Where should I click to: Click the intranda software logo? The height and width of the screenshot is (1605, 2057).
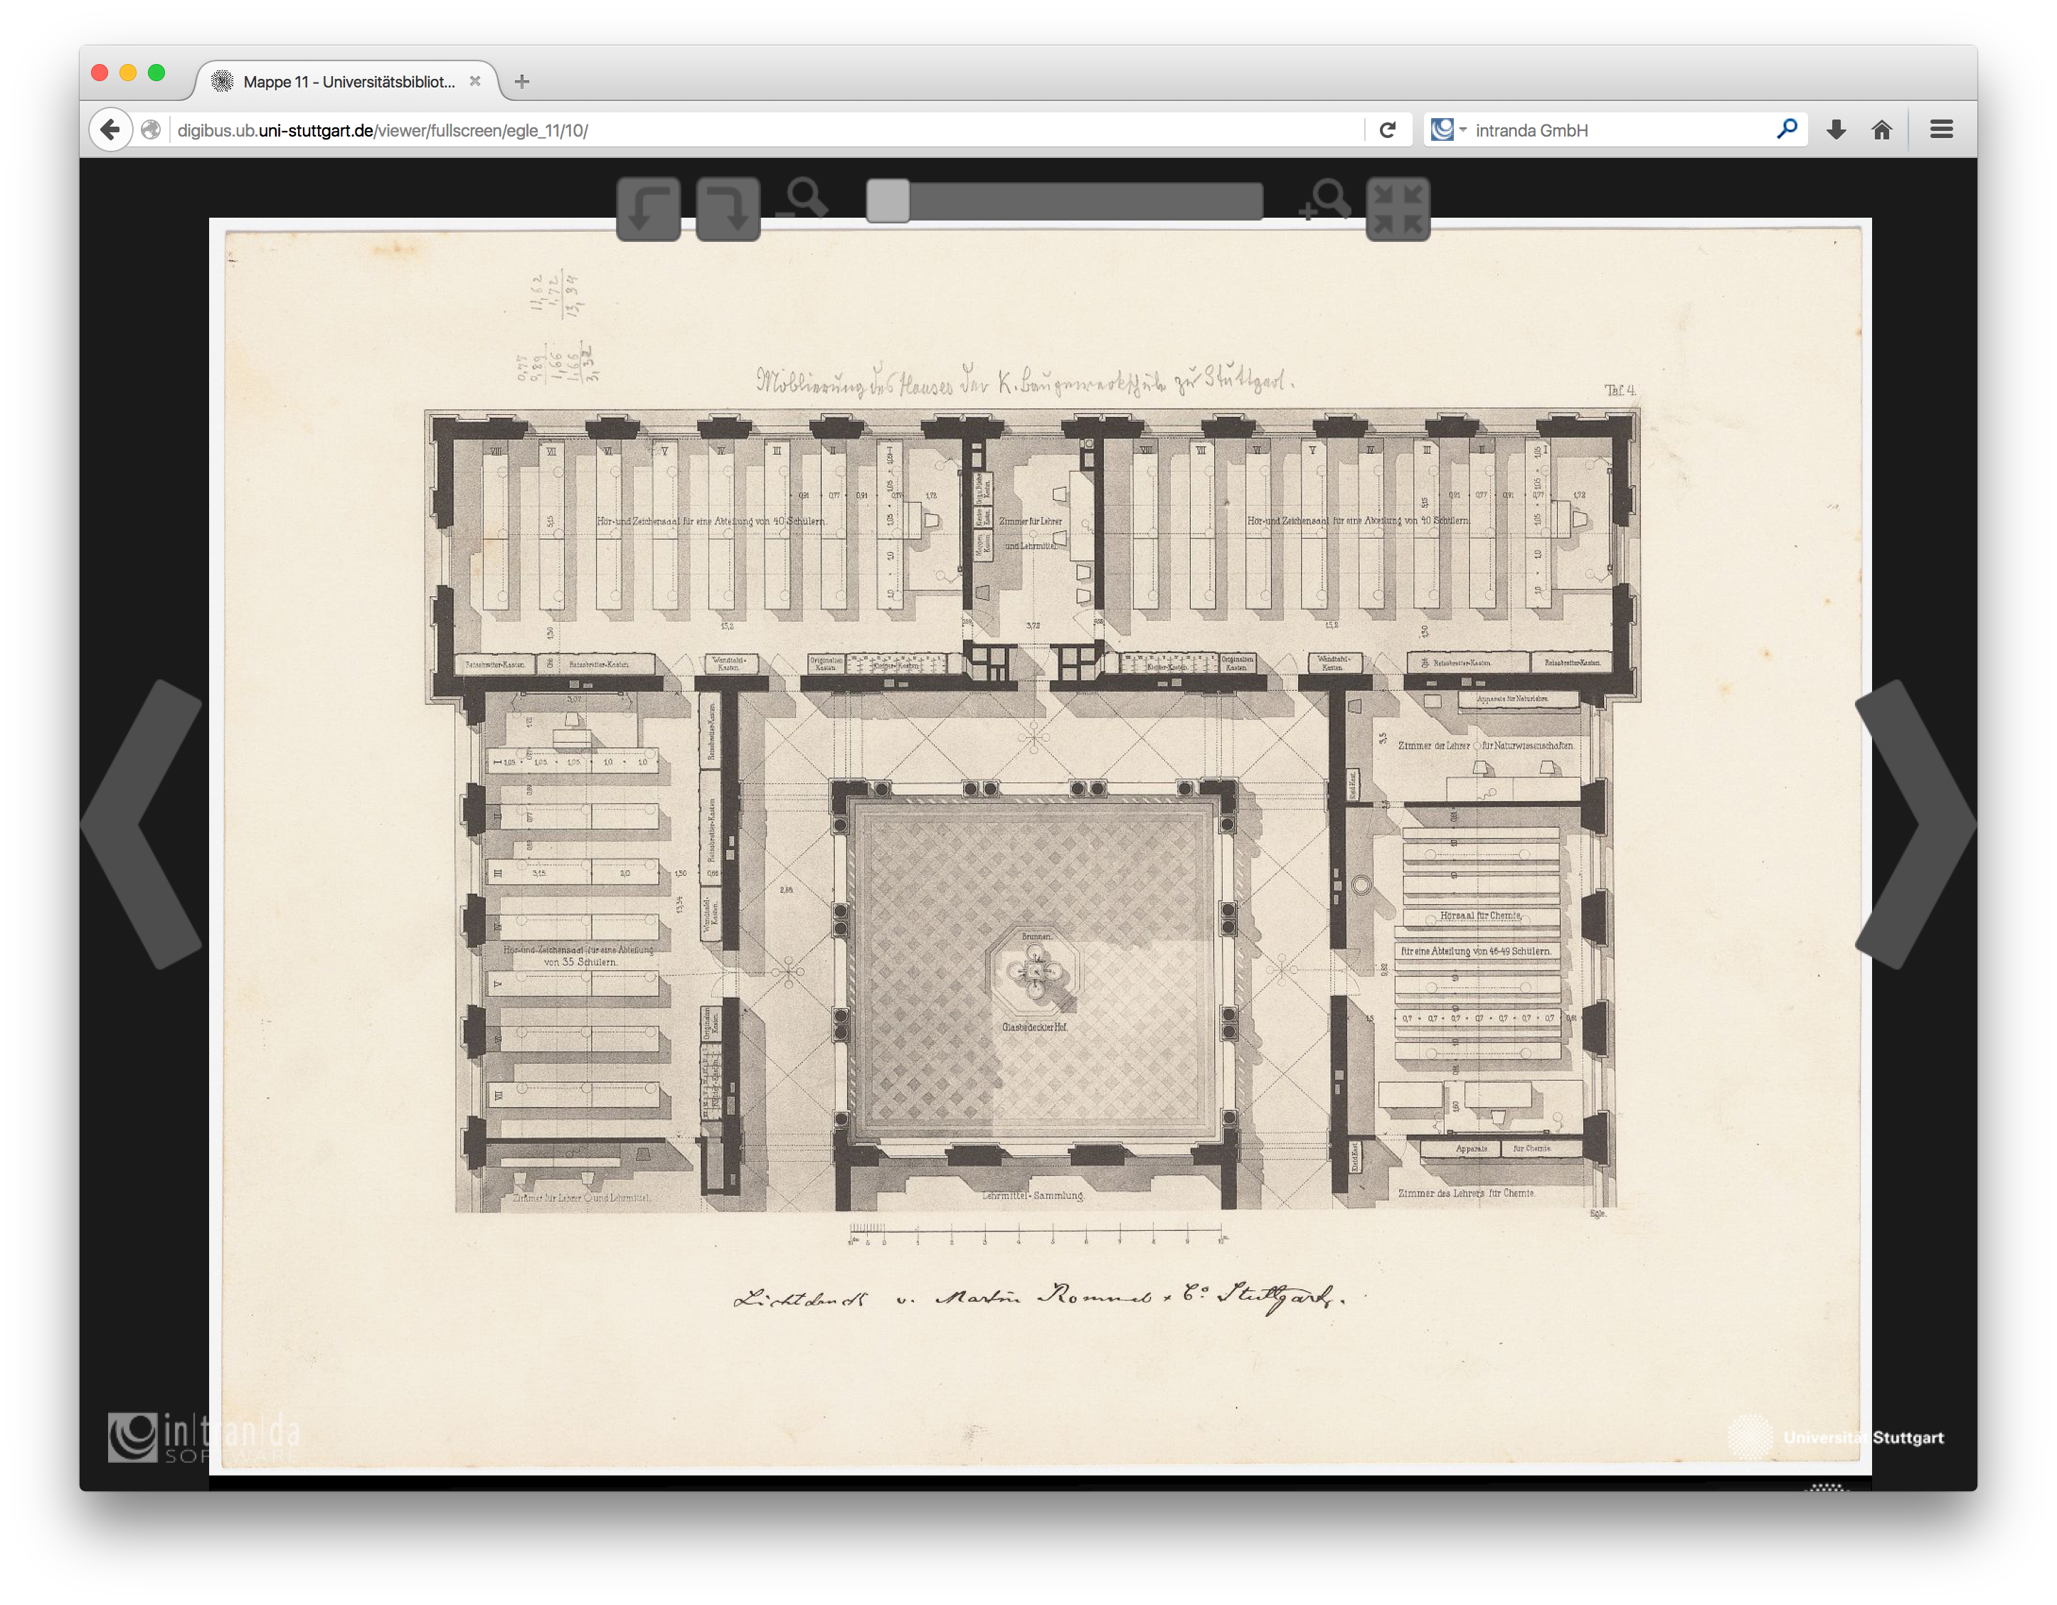pos(204,1437)
